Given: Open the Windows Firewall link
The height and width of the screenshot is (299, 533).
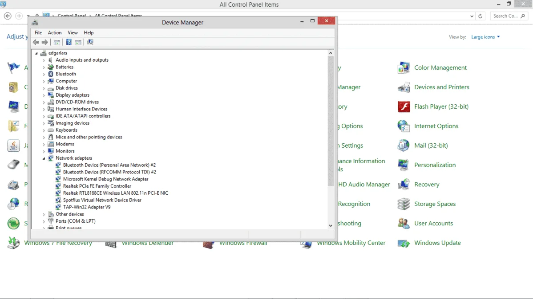Looking at the screenshot, I should tap(243, 243).
